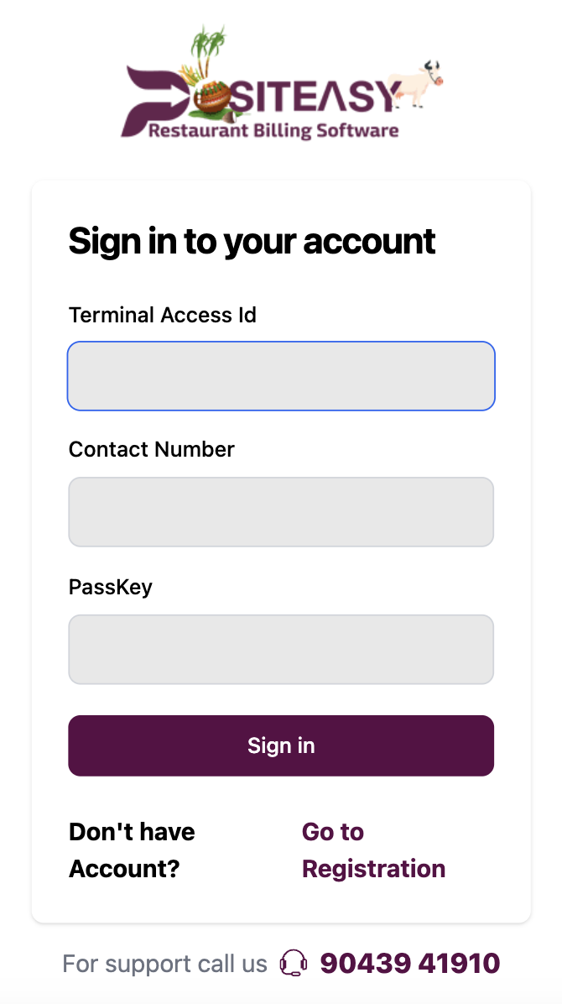Click the headset support icon
This screenshot has height=1004, width=562.
tap(293, 963)
